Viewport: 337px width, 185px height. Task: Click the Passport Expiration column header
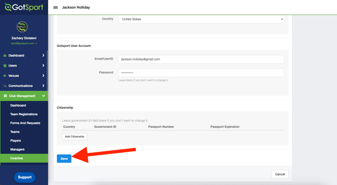(x=225, y=127)
